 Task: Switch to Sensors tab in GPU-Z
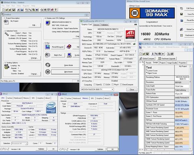[x=97, y=25]
